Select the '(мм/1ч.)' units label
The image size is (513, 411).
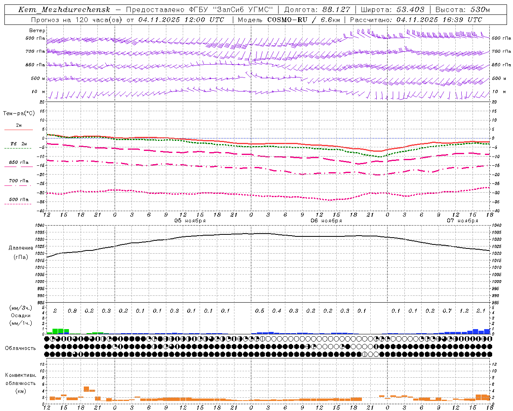(x=21, y=323)
